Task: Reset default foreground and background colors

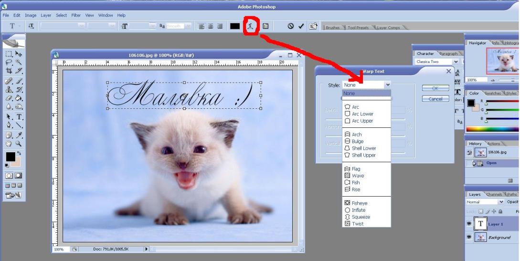Action: click(x=7, y=165)
